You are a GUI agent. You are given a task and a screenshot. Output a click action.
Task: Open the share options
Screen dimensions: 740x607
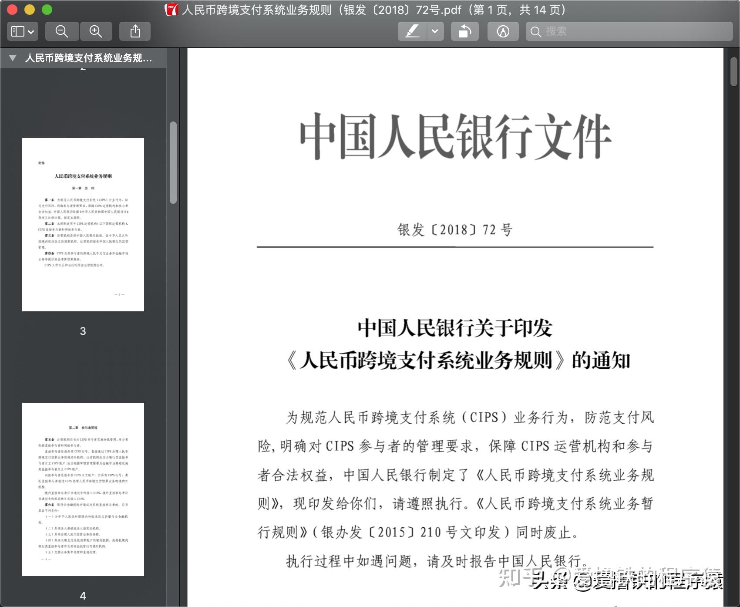(x=135, y=31)
